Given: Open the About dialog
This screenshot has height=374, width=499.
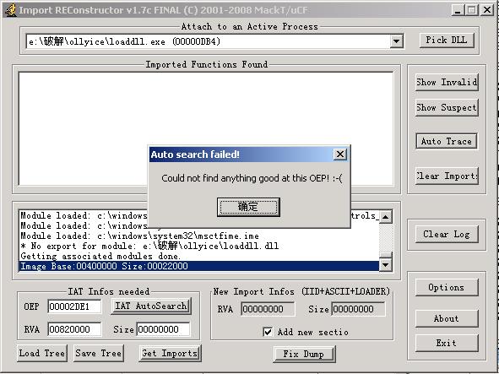Looking at the screenshot, I should tap(447, 318).
